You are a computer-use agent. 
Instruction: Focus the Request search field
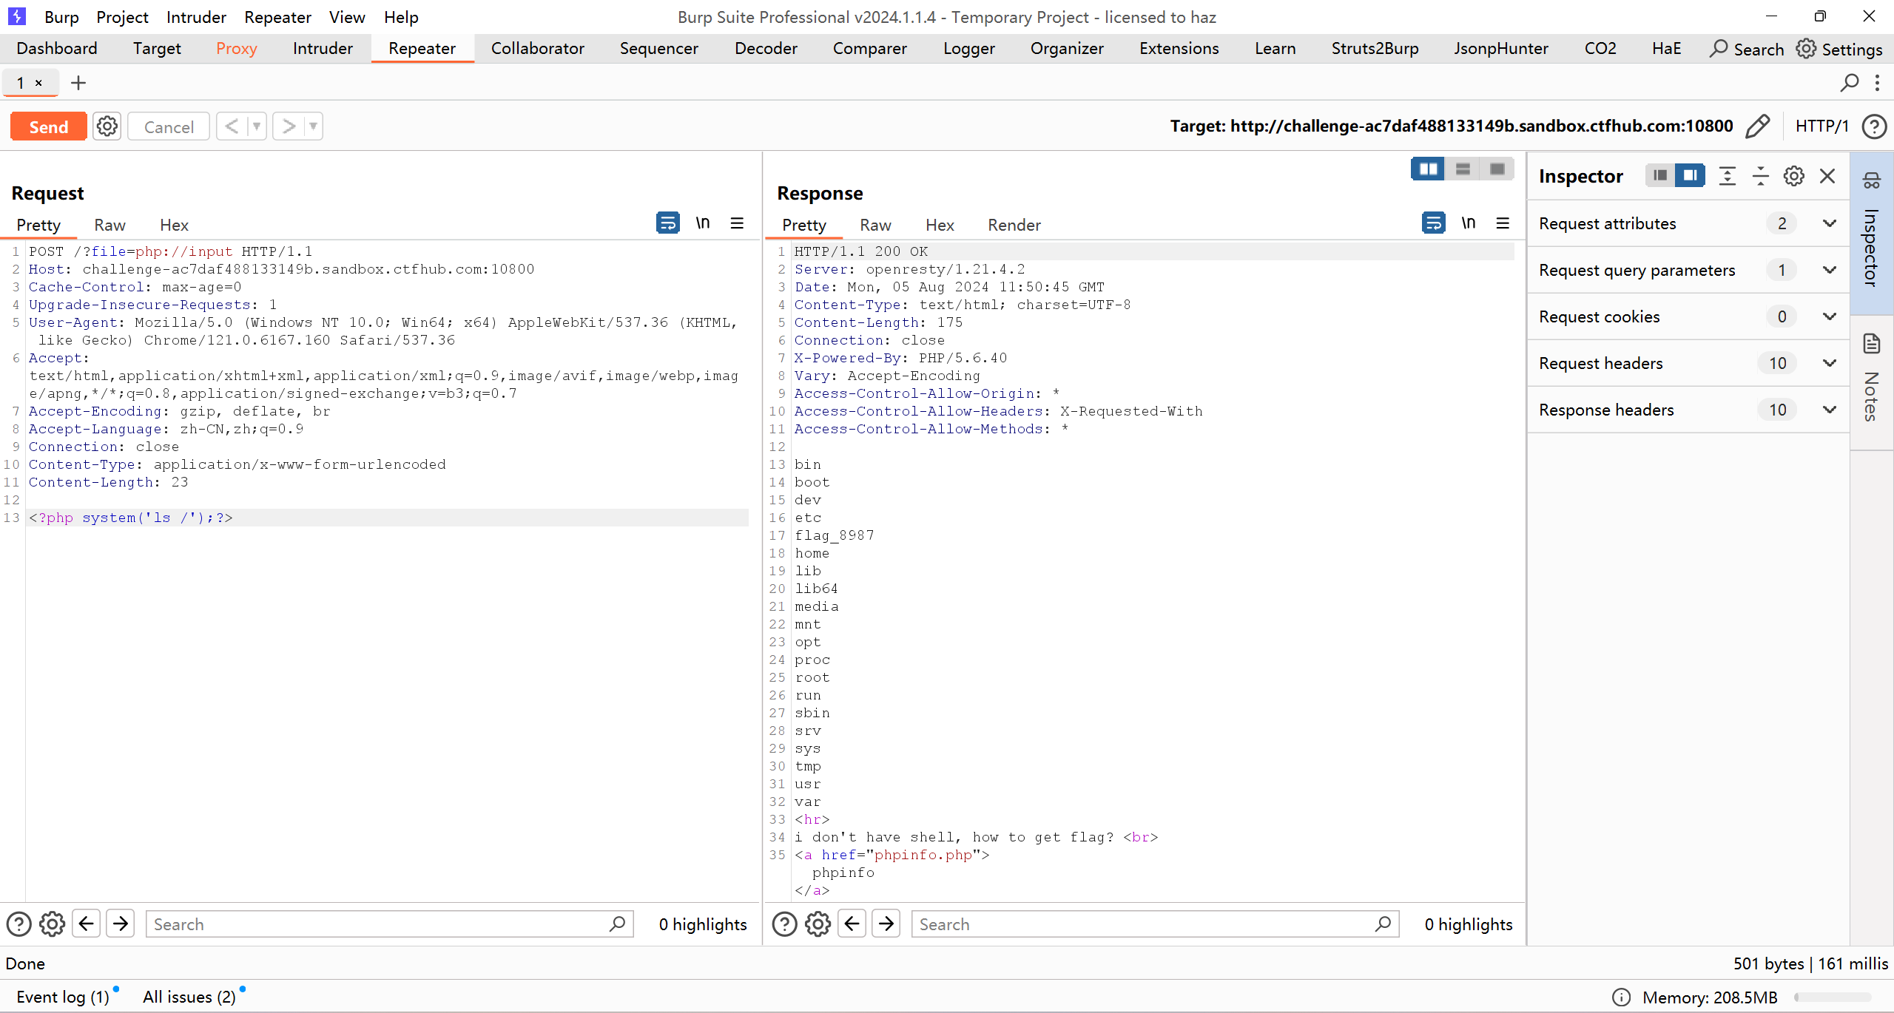point(389,924)
